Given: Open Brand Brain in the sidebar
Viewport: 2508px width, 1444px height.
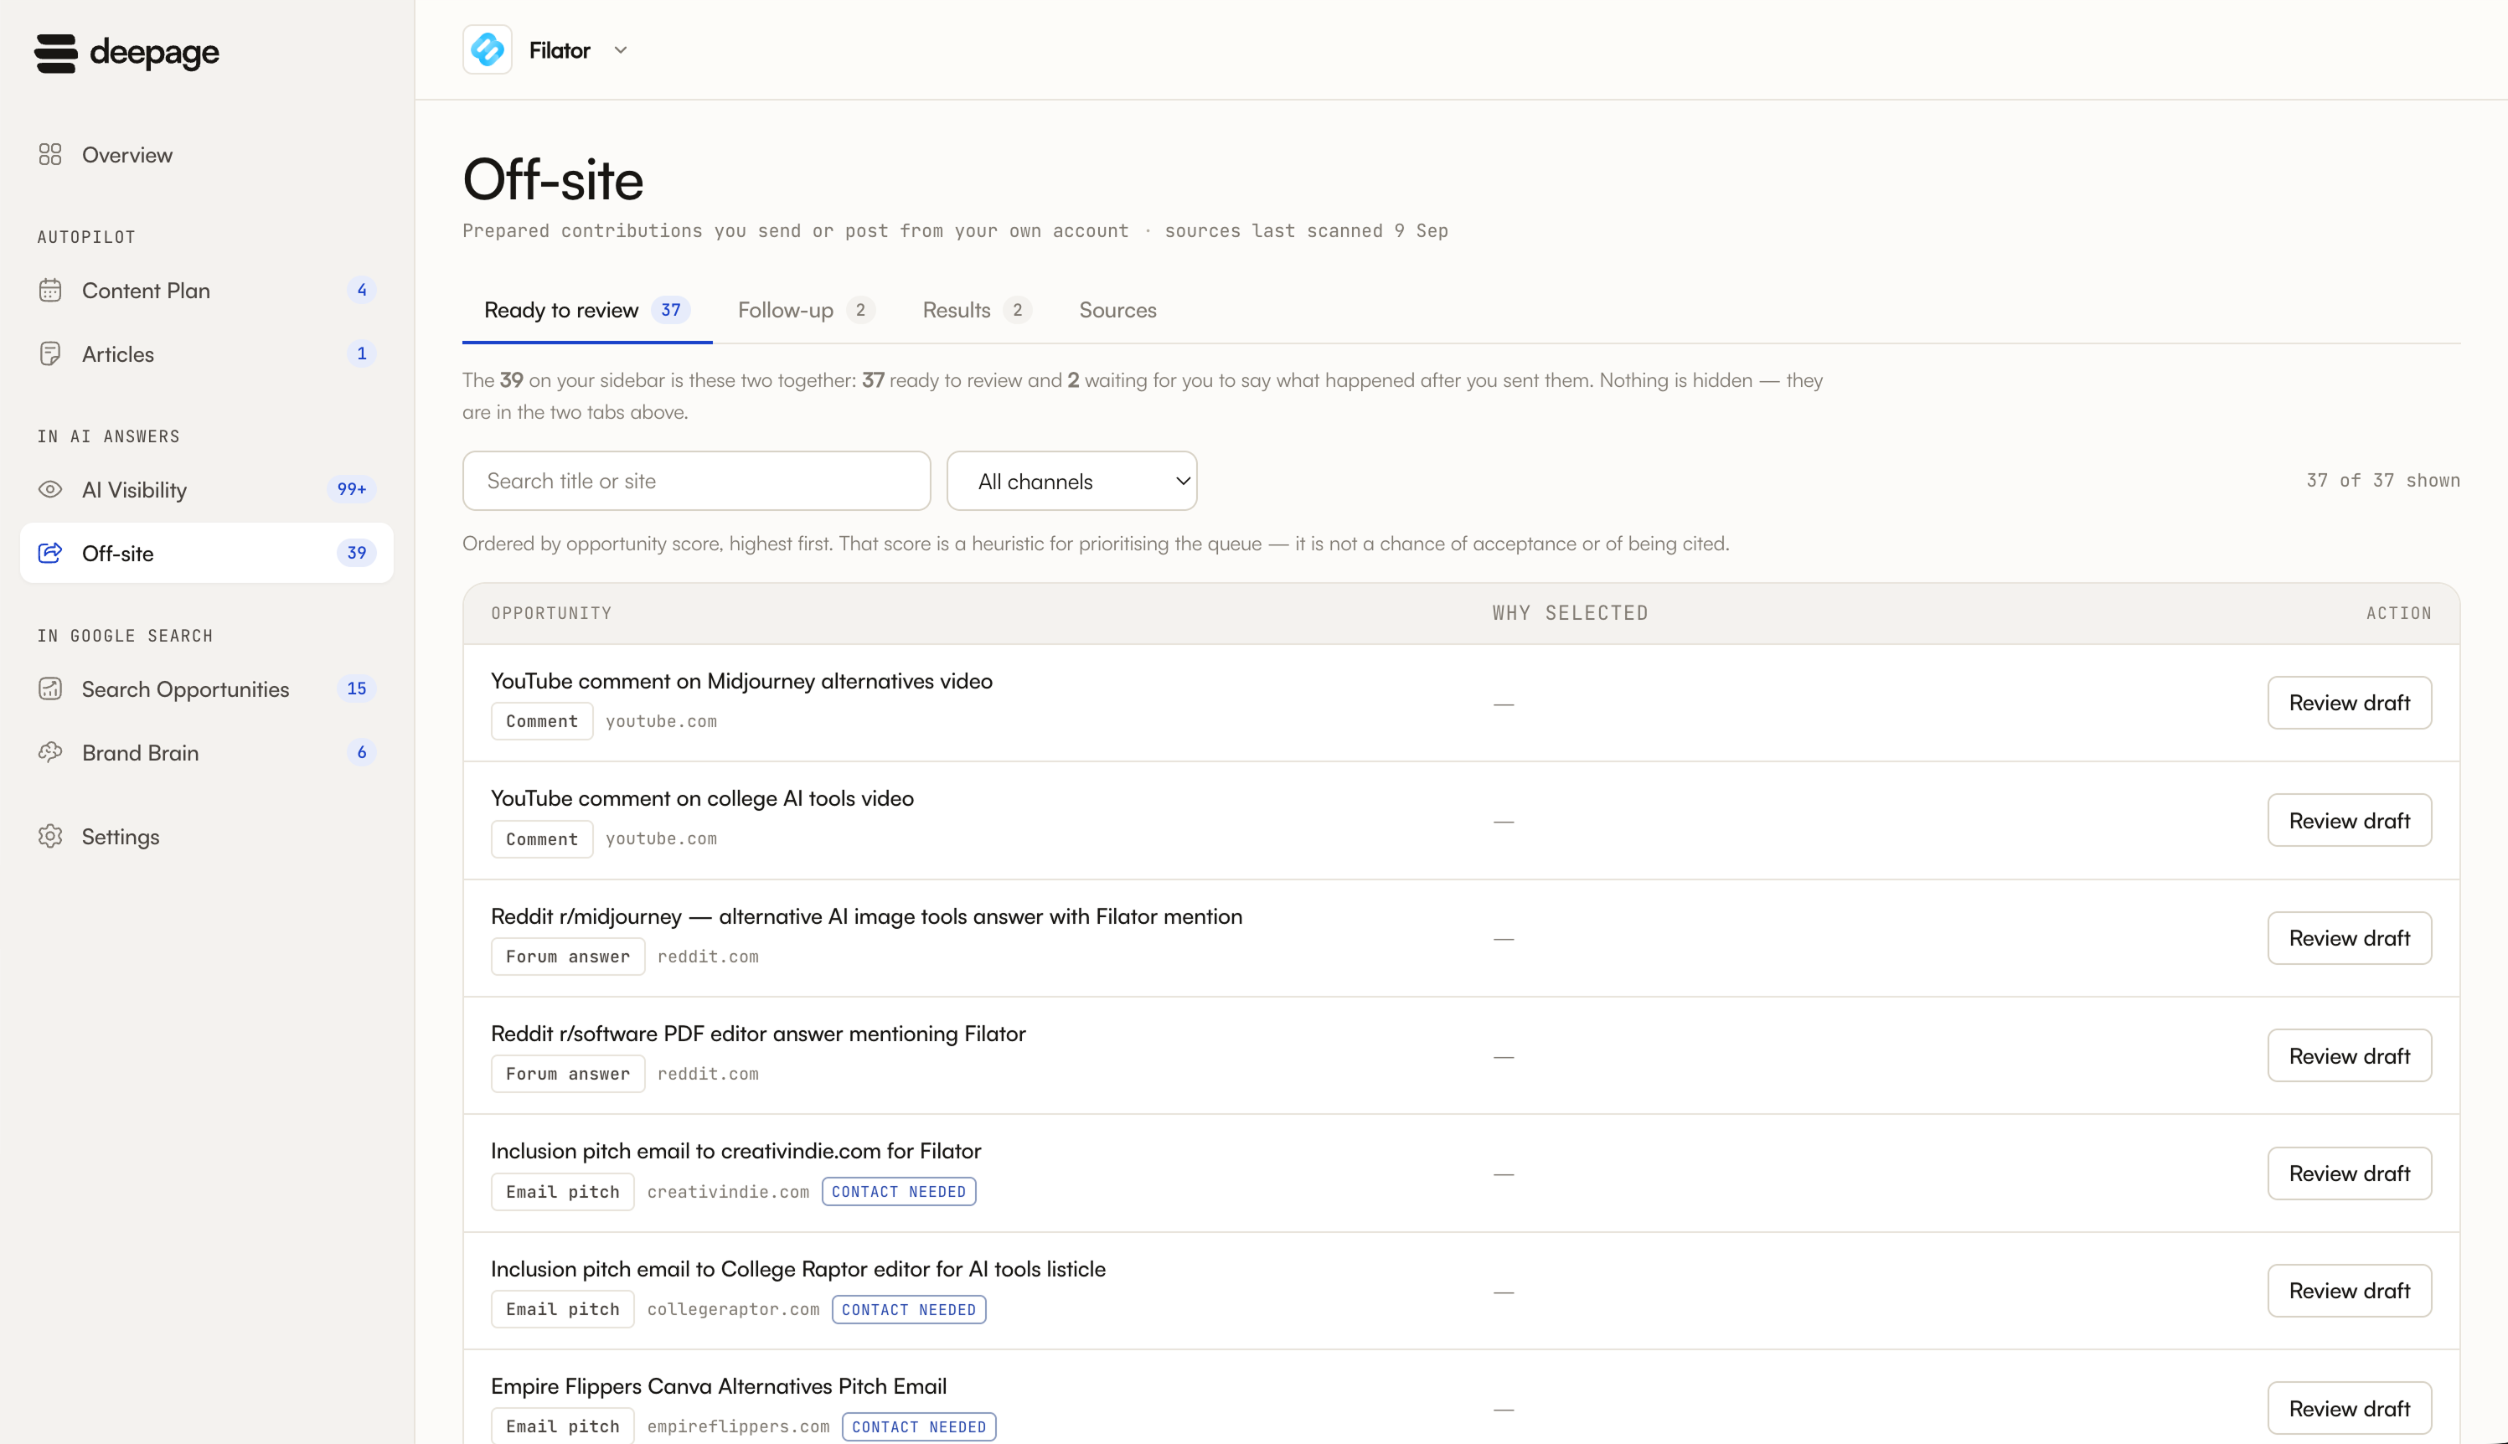Looking at the screenshot, I should (x=206, y=753).
